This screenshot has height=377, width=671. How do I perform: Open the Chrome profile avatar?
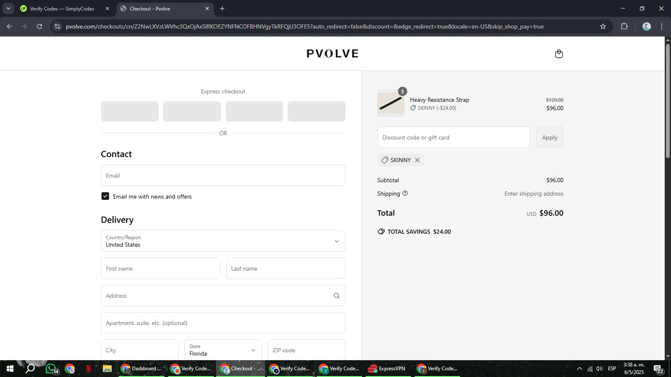click(646, 26)
